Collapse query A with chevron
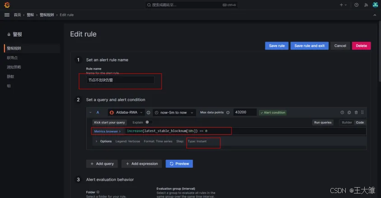The width and height of the screenshot is (381, 198). [x=90, y=112]
